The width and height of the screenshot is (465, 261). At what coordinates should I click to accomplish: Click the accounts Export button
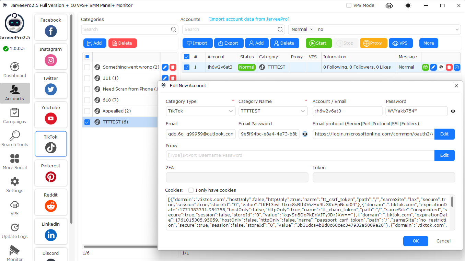[229, 43]
